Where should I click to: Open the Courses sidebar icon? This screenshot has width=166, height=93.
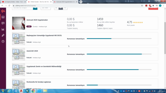tap(3, 17)
